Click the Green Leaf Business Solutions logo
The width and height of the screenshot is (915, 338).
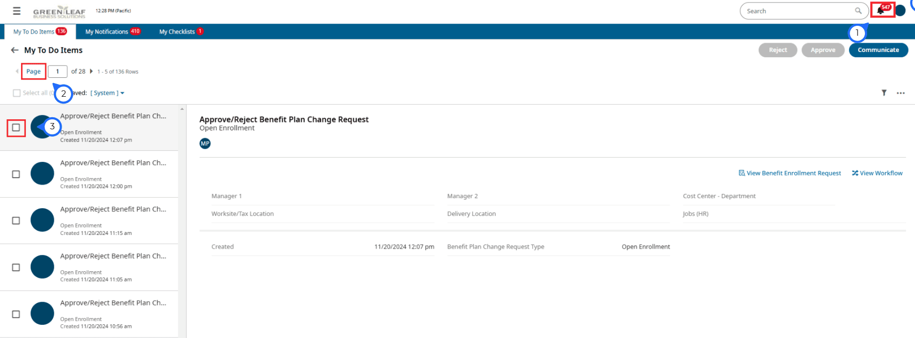coord(59,12)
